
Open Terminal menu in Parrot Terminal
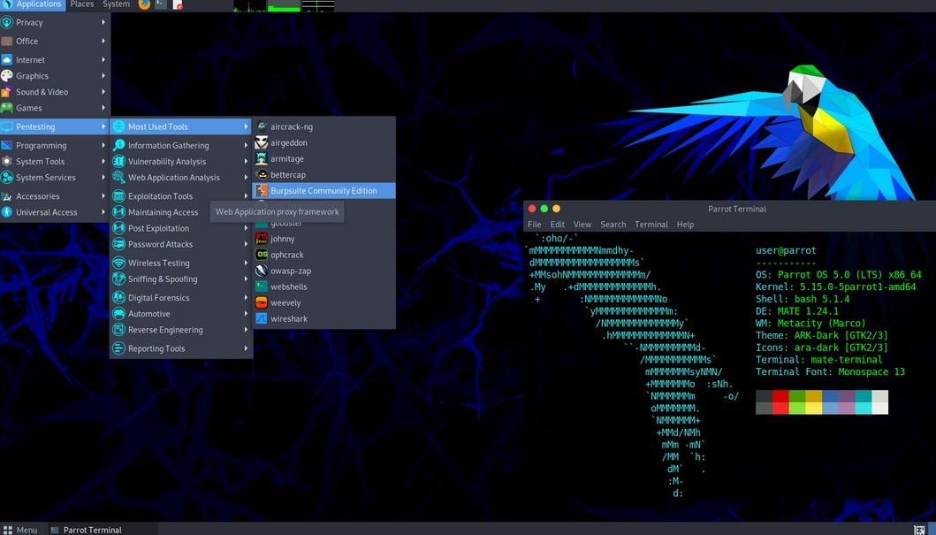[x=651, y=225]
